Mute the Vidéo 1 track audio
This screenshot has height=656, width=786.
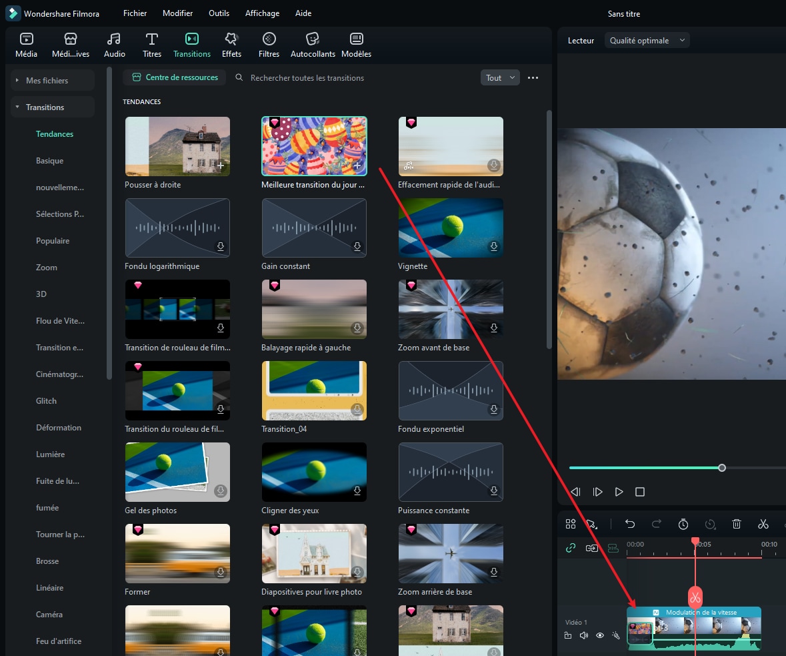point(584,635)
